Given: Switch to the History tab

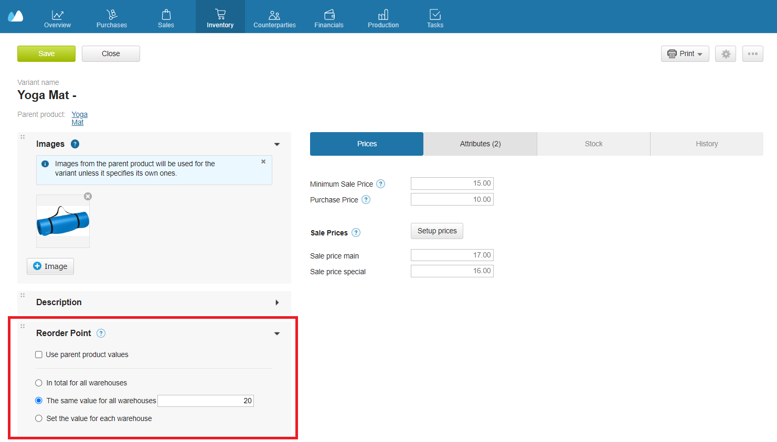Looking at the screenshot, I should 707,144.
